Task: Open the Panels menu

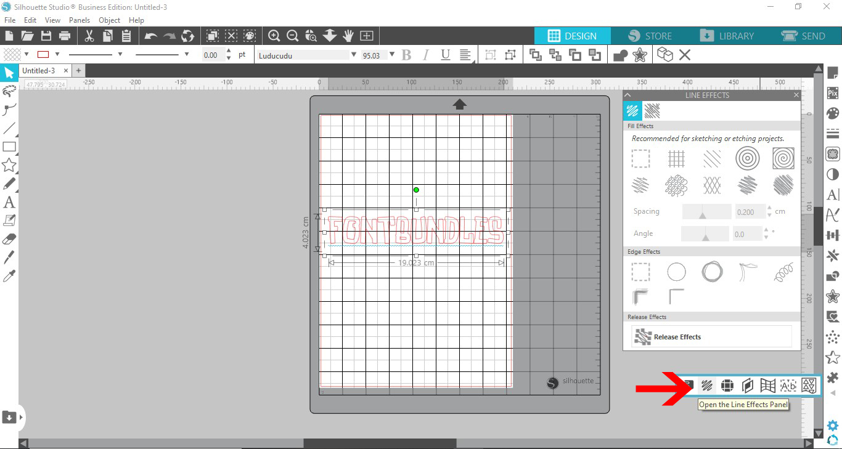Action: (x=80, y=20)
